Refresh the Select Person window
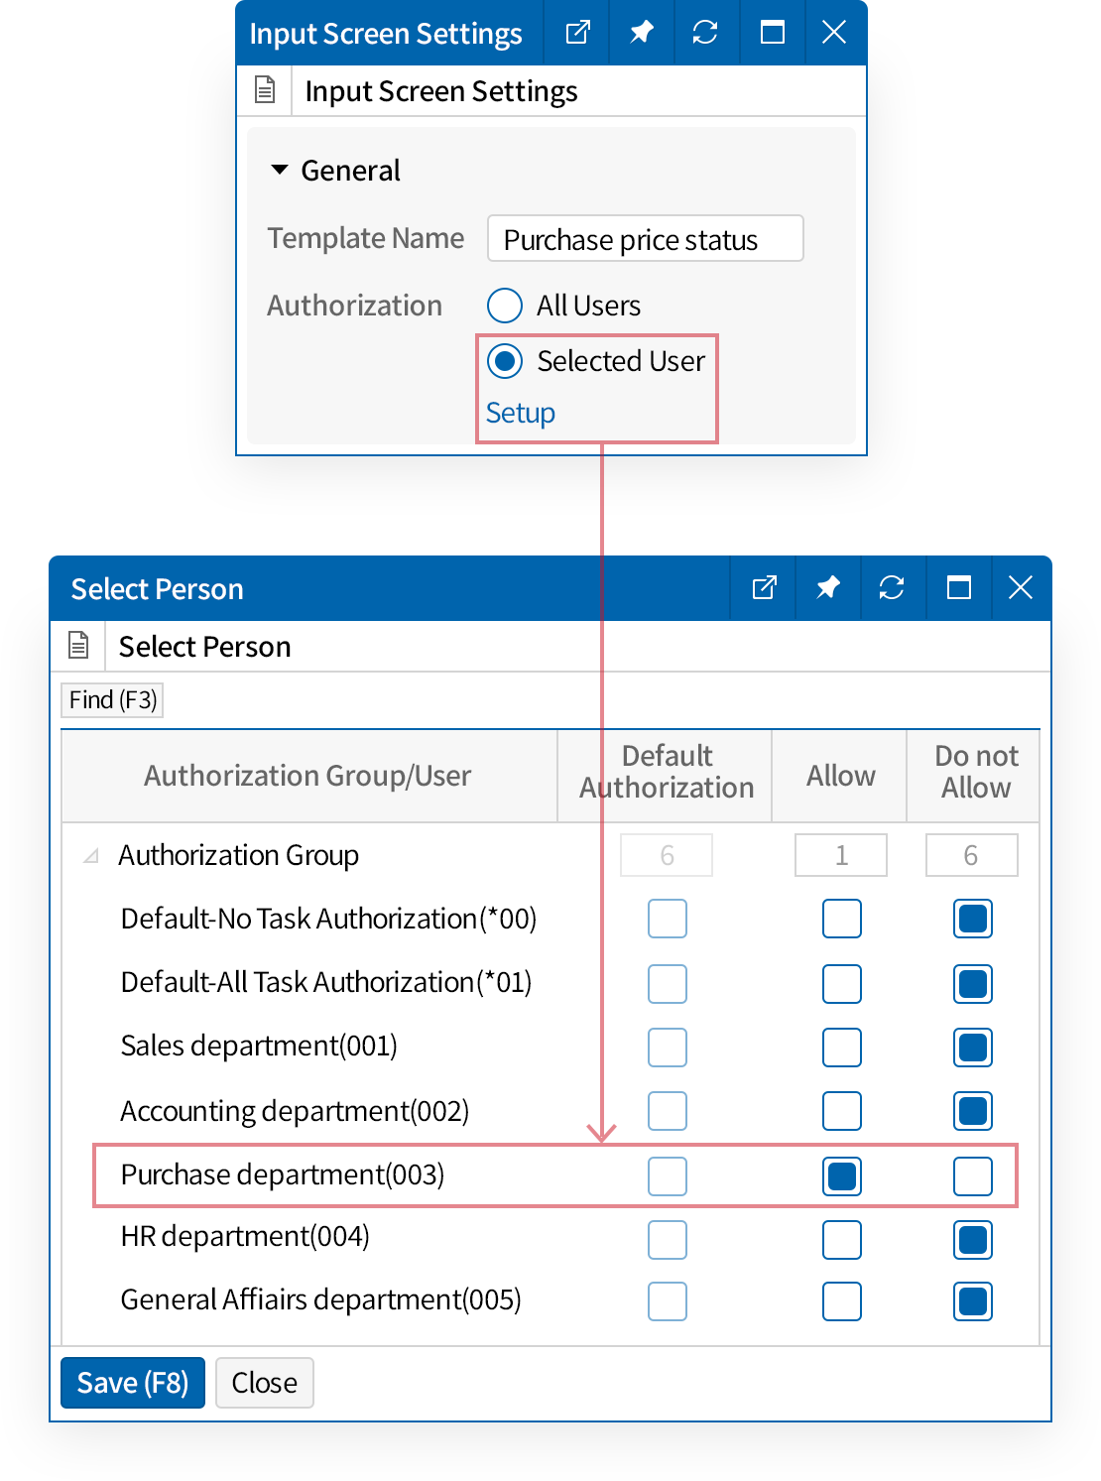Screen dimensions: 1101x1481 [891, 588]
